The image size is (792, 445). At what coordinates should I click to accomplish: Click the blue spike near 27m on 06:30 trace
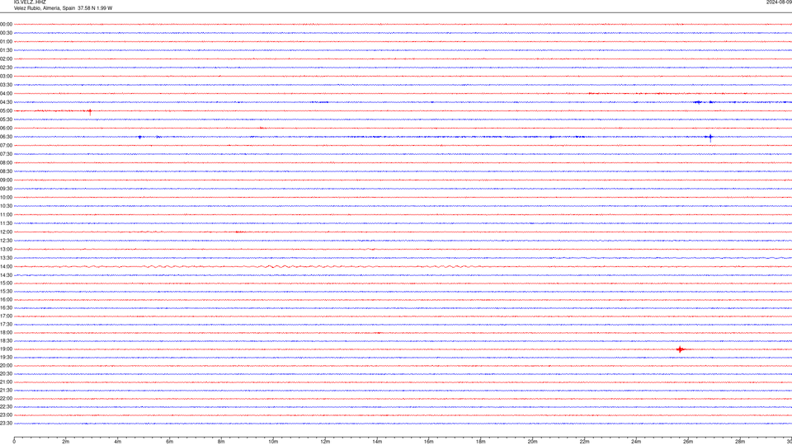(x=710, y=138)
